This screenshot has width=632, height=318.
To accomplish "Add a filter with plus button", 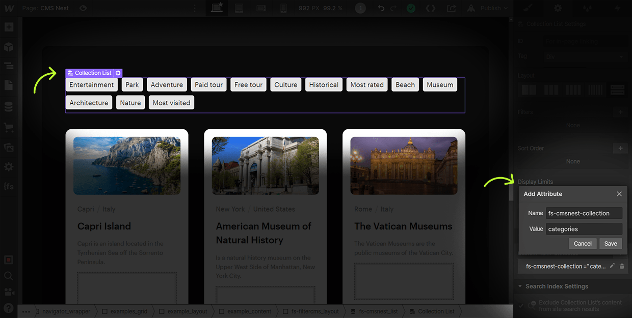I will (620, 112).
